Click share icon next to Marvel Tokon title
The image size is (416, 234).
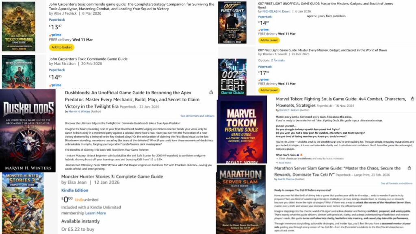(412, 98)
